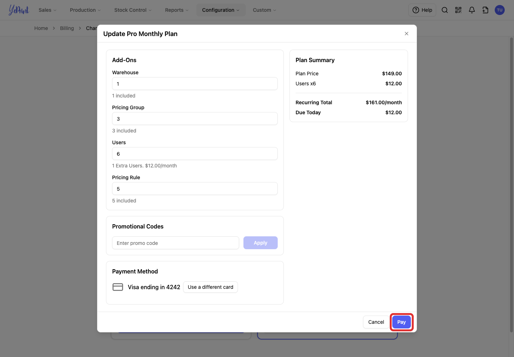Screen dimensions: 514x357
Task: Click the Pricing Rule quantity field
Action: click(x=195, y=188)
